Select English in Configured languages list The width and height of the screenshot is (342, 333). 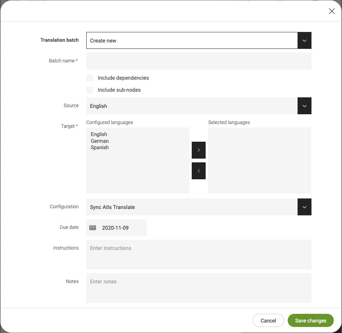coord(99,134)
